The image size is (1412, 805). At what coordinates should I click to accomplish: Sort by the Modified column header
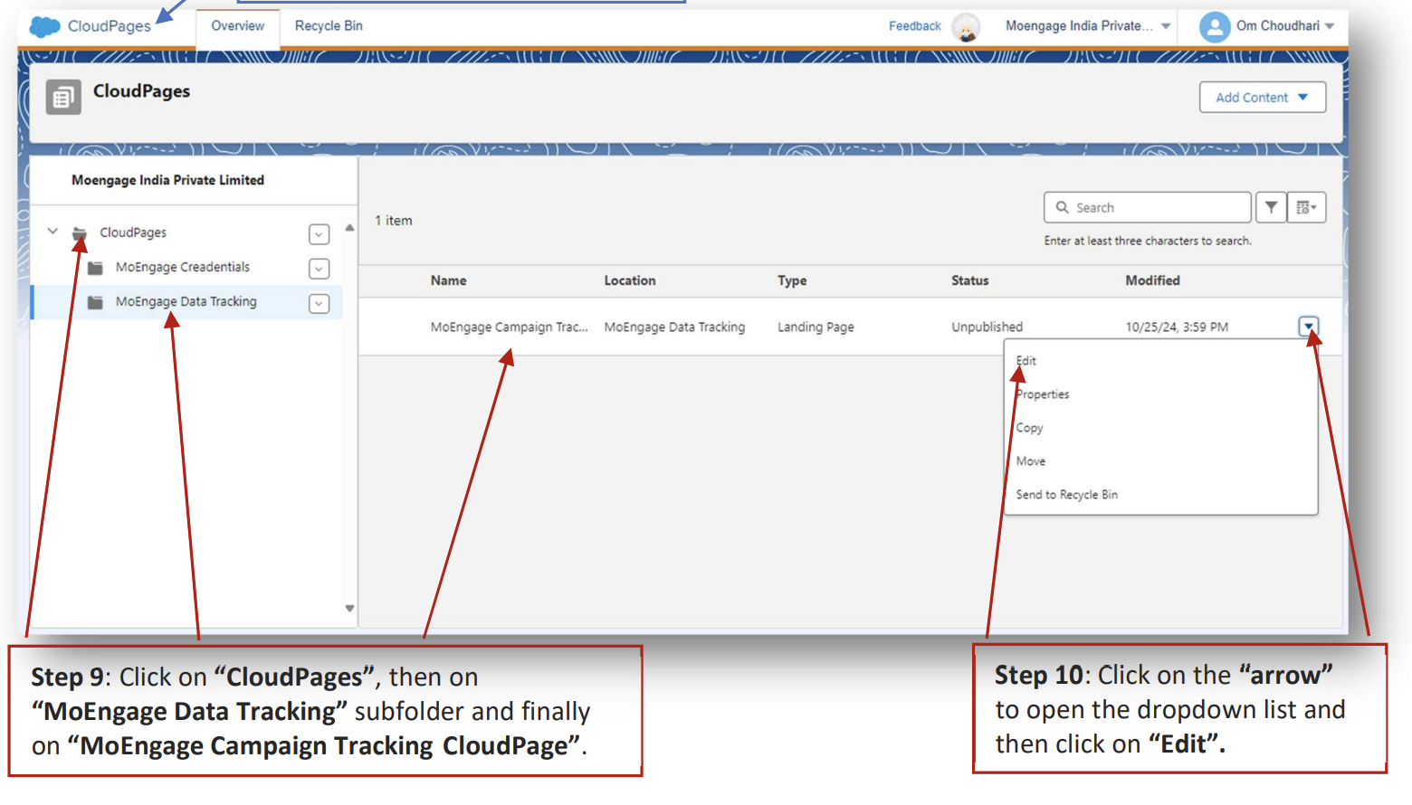[1153, 280]
